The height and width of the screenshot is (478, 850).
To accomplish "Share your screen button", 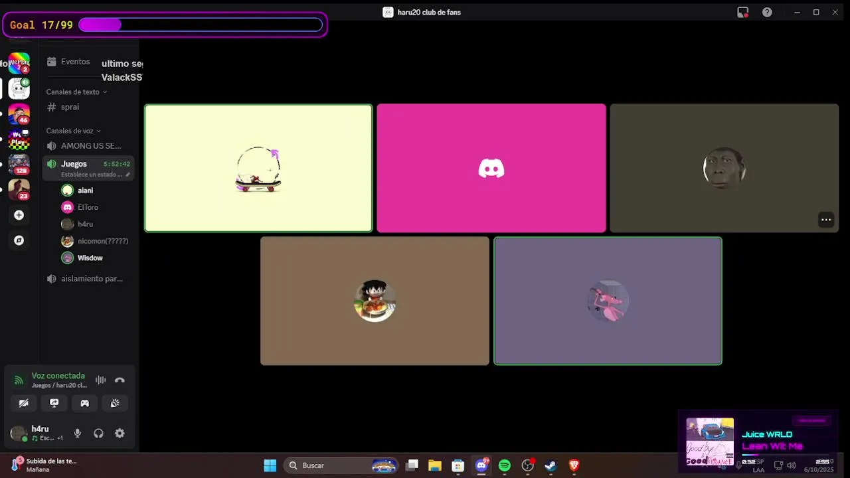I will pos(54,403).
